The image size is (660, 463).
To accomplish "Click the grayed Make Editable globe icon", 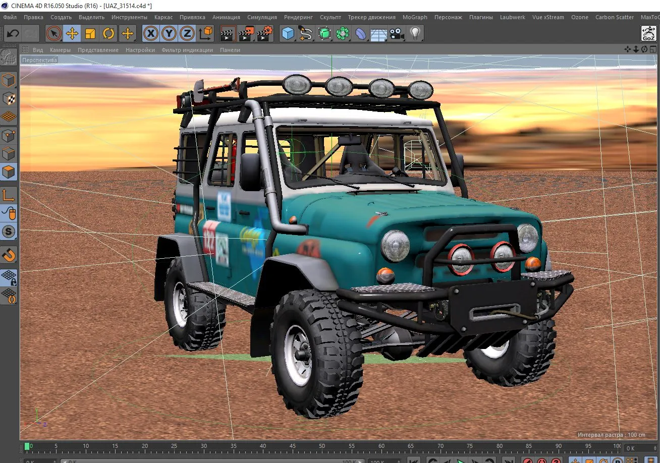I will click(x=9, y=57).
